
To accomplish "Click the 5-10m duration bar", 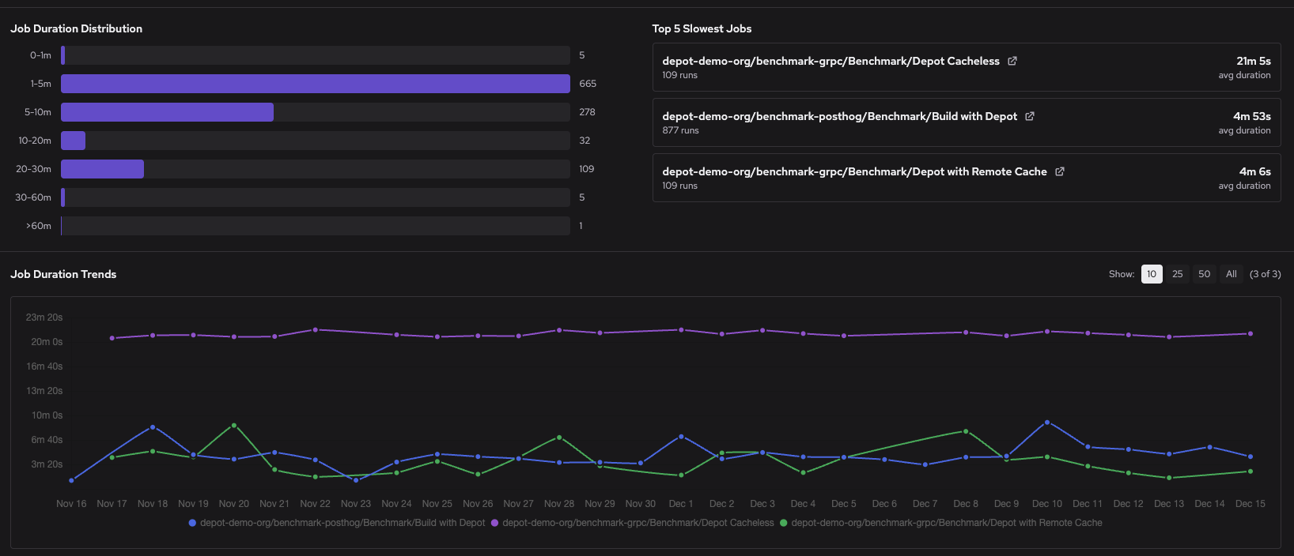I will point(167,112).
